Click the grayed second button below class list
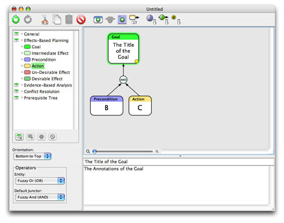 30,137
